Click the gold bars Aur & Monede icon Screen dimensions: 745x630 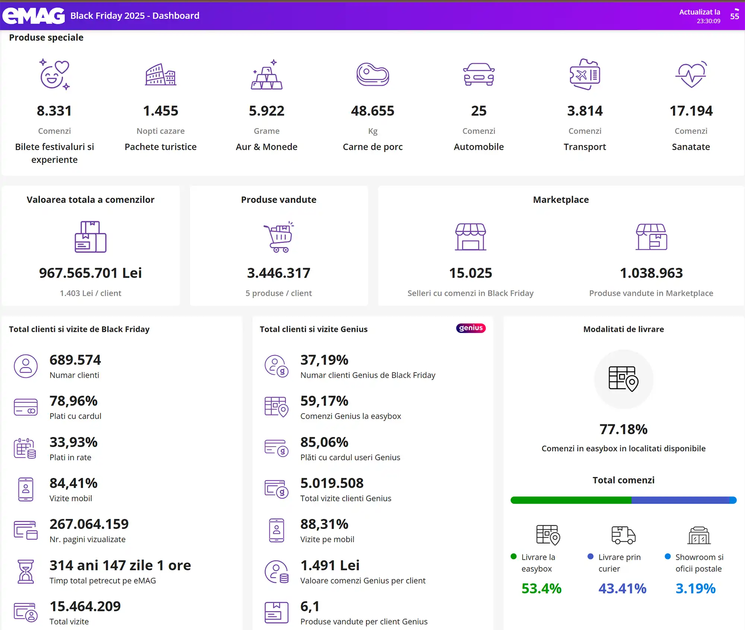[x=267, y=74]
